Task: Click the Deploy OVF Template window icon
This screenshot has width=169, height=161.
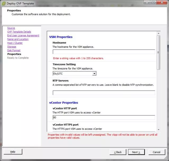Action: (4, 3)
